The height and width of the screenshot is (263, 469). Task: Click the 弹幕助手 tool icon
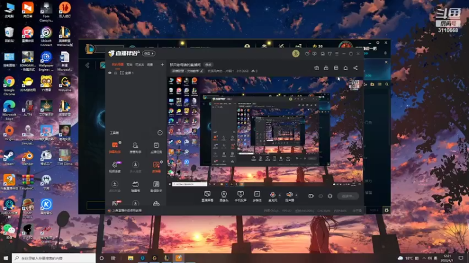click(x=114, y=147)
